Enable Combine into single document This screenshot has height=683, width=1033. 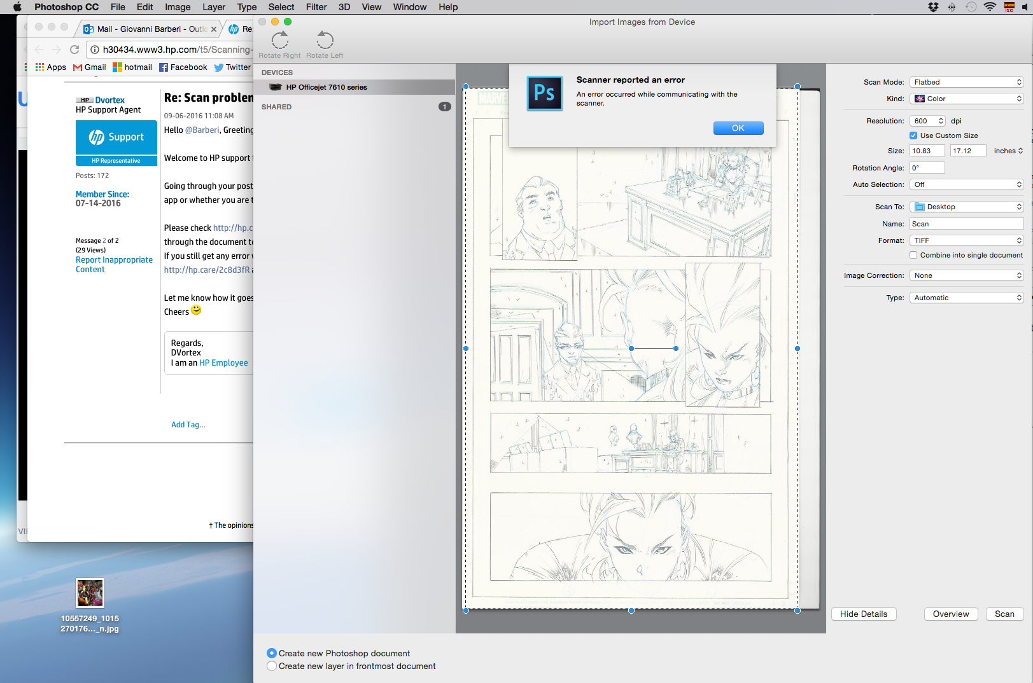[913, 255]
